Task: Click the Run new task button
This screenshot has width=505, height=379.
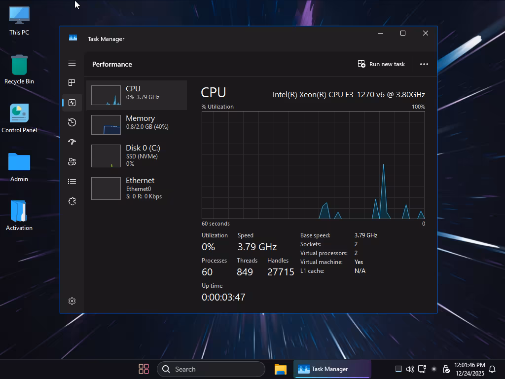Action: (381, 64)
